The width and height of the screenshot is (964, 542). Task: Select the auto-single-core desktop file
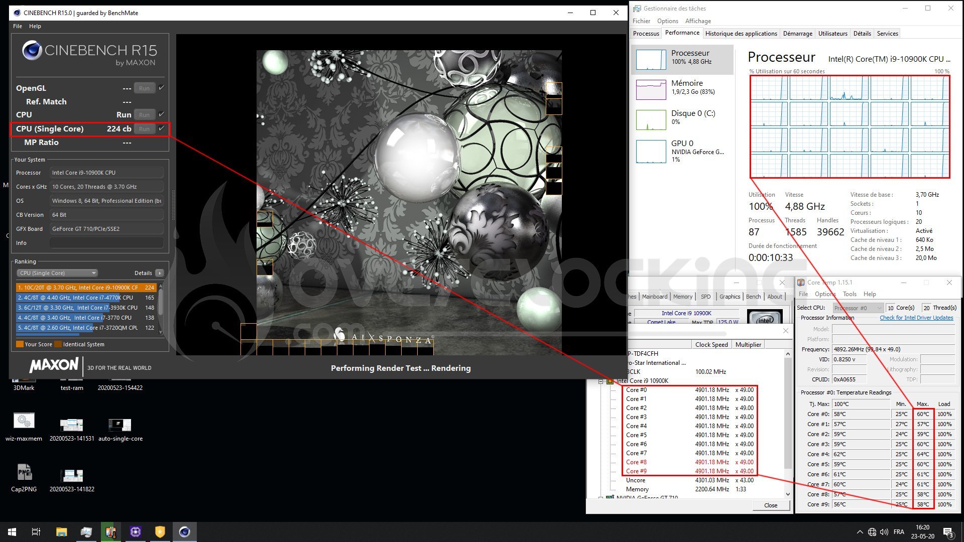tap(120, 429)
